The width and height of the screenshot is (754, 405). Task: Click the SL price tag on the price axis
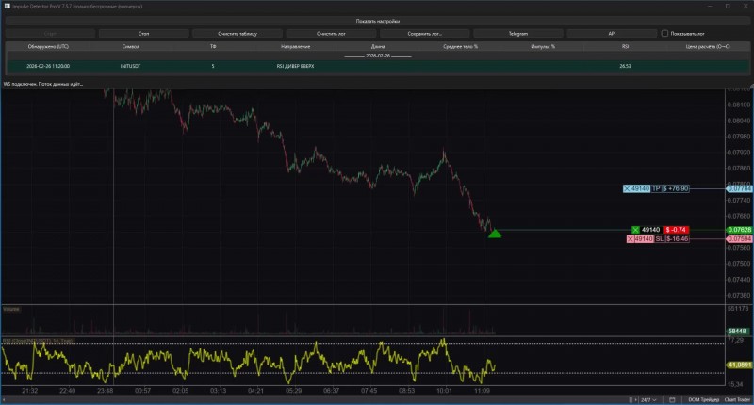[x=739, y=239]
